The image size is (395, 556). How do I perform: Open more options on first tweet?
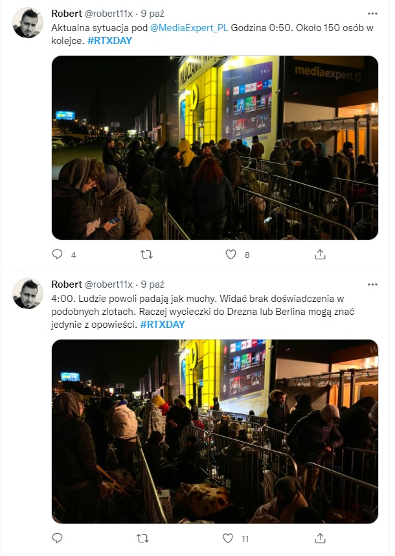tap(372, 14)
